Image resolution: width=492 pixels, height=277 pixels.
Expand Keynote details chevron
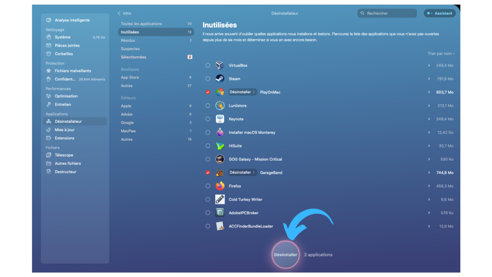(x=429, y=119)
